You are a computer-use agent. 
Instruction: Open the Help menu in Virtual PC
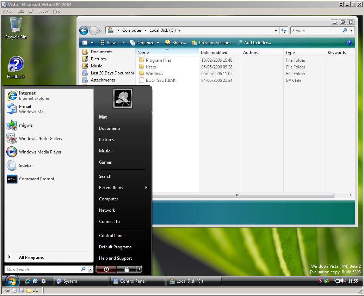tap(56, 11)
